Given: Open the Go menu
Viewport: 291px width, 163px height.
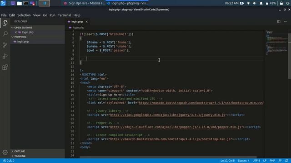Looking at the screenshot, I should coord(45,15).
